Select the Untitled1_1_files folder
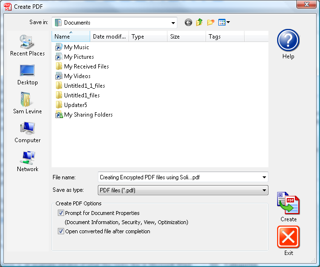The width and height of the screenshot is (320, 267). [80, 86]
